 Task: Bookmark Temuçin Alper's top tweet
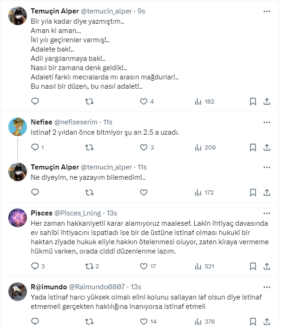click(x=253, y=101)
